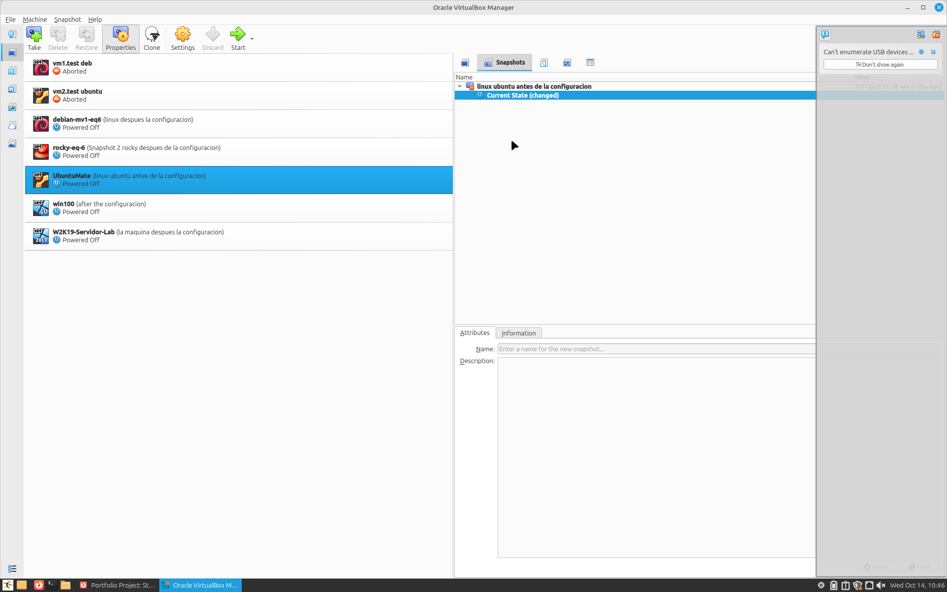This screenshot has height=592, width=947.
Task: Open the File menu
Action: pos(10,19)
